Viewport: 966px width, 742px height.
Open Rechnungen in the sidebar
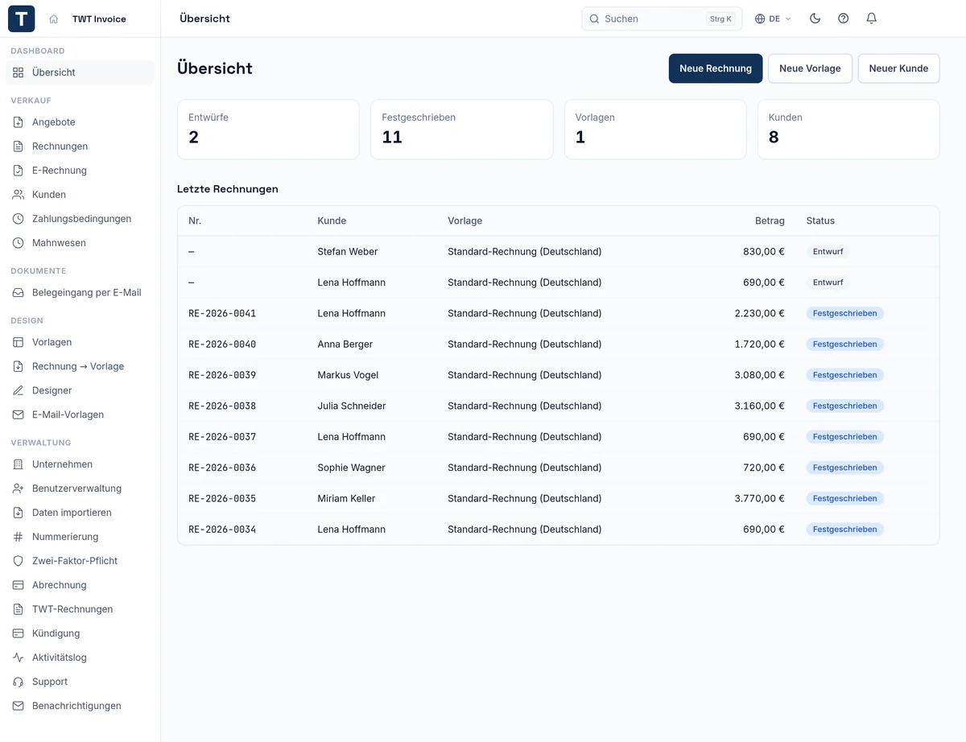(80, 146)
